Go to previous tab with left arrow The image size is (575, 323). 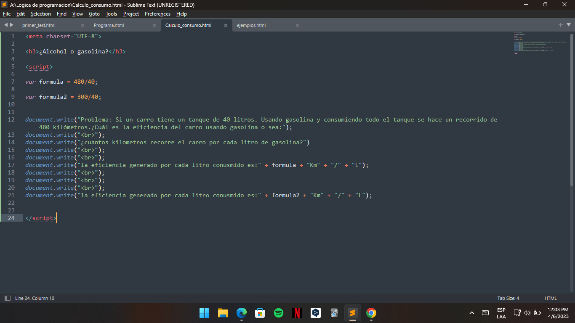[x=6, y=25]
